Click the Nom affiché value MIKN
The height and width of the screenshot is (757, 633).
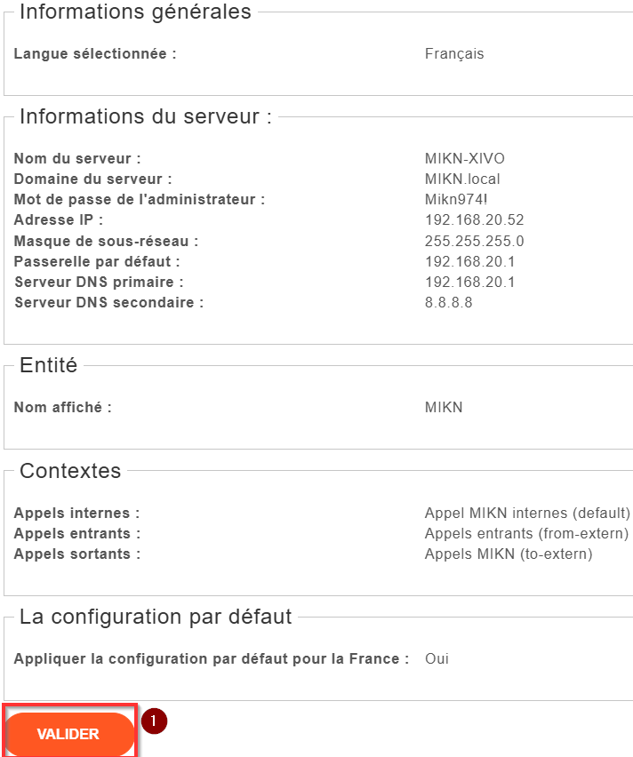pyautogui.click(x=444, y=408)
